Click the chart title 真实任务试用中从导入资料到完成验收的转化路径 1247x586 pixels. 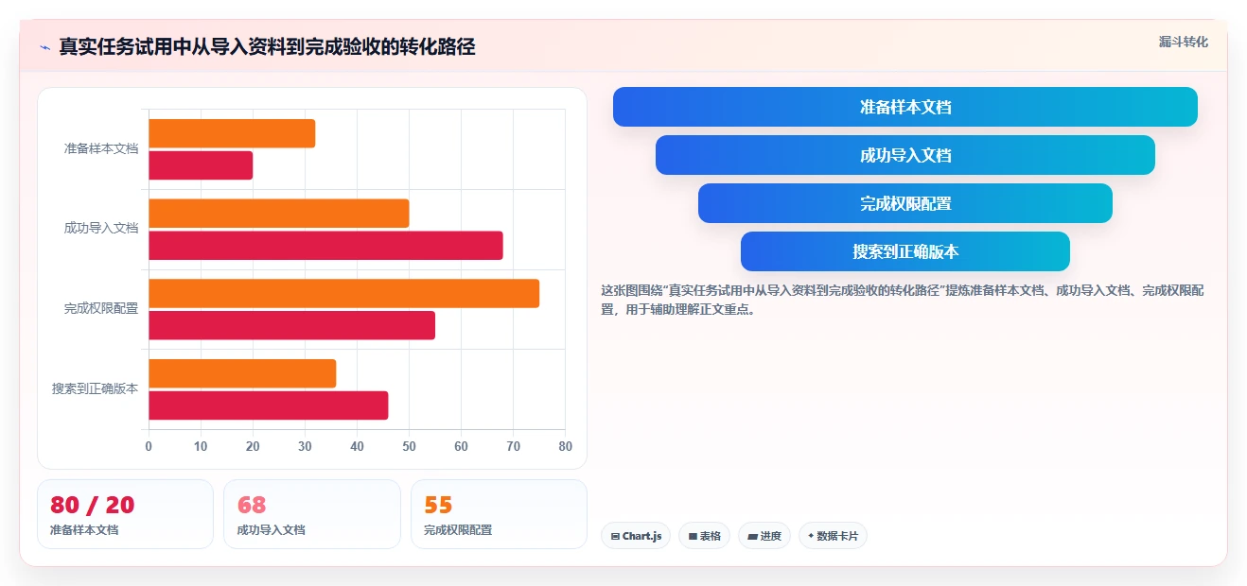[267, 46]
